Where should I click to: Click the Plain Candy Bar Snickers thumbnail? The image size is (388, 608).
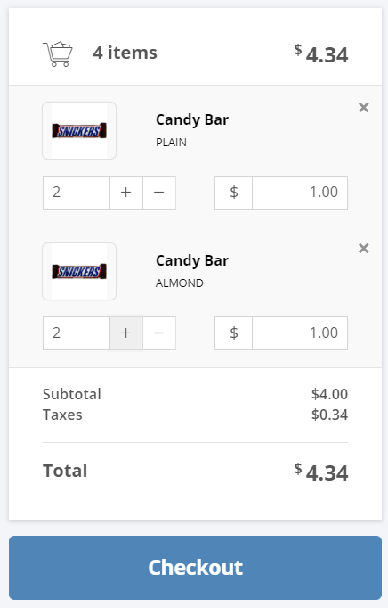tap(79, 131)
